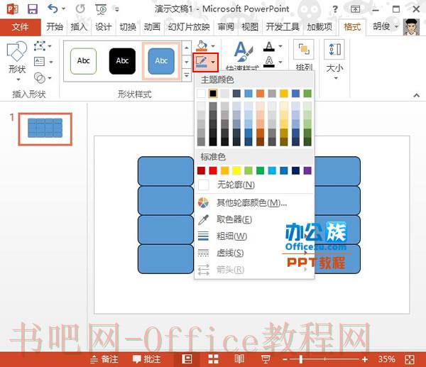Click the Save icon in quick access toolbar
The image size is (426, 367).
(x=33, y=9)
